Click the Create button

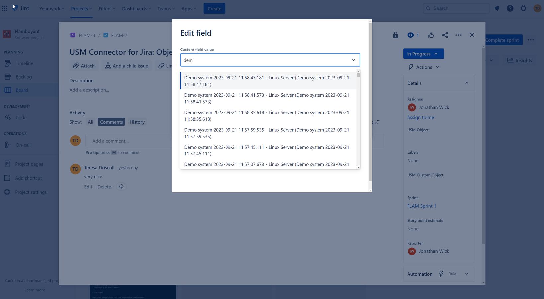(214, 8)
